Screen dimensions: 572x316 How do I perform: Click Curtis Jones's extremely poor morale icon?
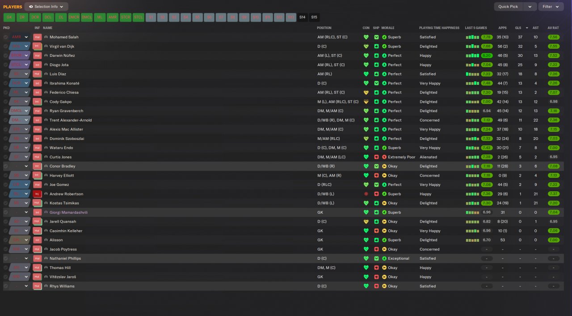pyautogui.click(x=384, y=157)
